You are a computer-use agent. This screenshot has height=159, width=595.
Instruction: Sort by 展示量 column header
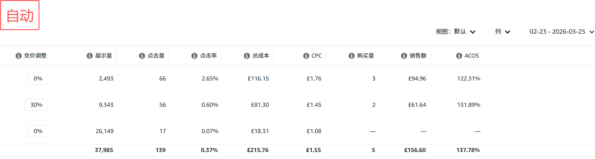click(104, 56)
